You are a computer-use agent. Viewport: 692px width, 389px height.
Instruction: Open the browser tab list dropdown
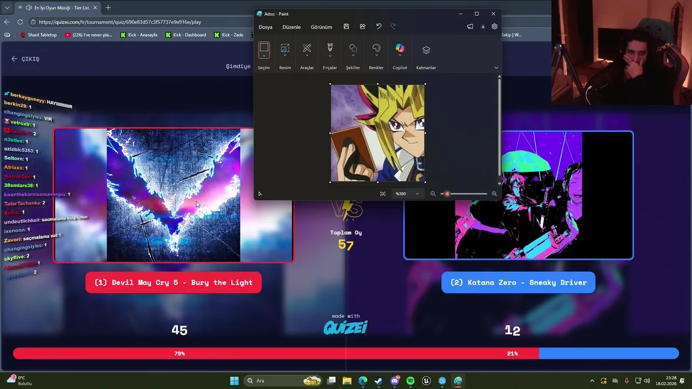click(7, 8)
